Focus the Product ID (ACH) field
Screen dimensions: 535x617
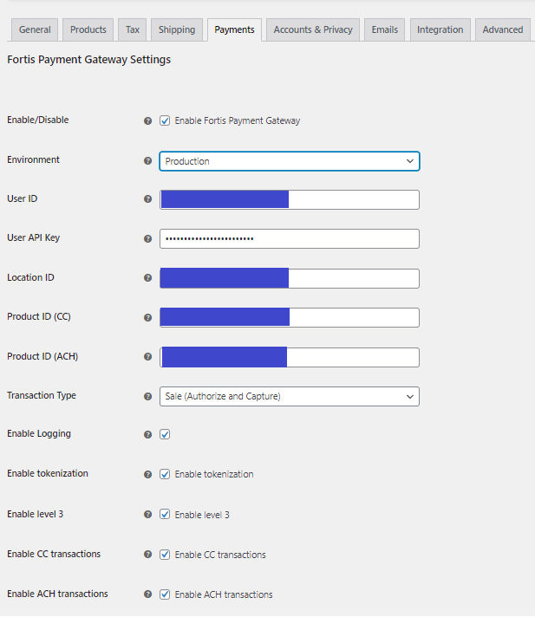click(x=290, y=357)
